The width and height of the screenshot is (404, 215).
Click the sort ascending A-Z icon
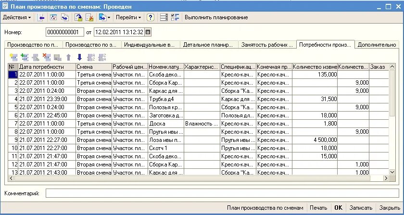click(x=91, y=57)
